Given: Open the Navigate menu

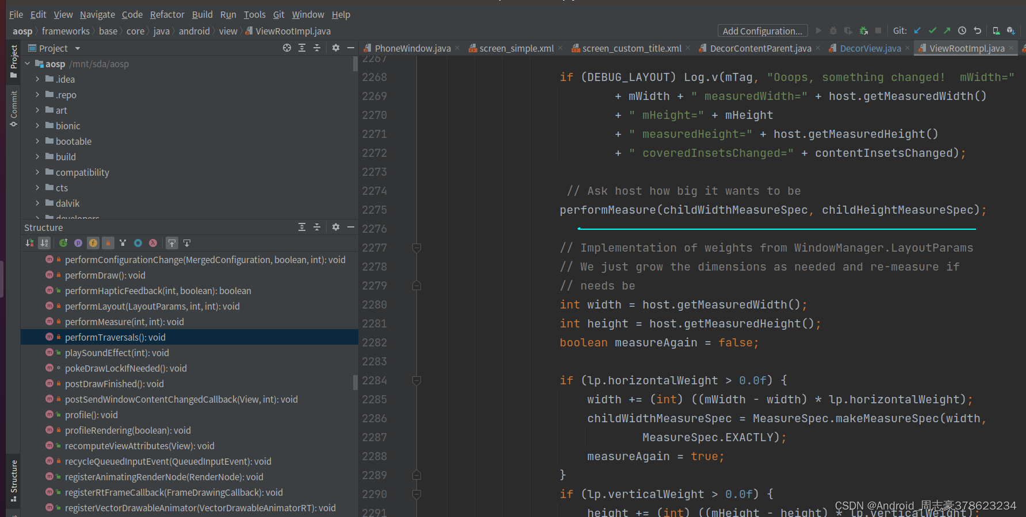Looking at the screenshot, I should [x=97, y=14].
